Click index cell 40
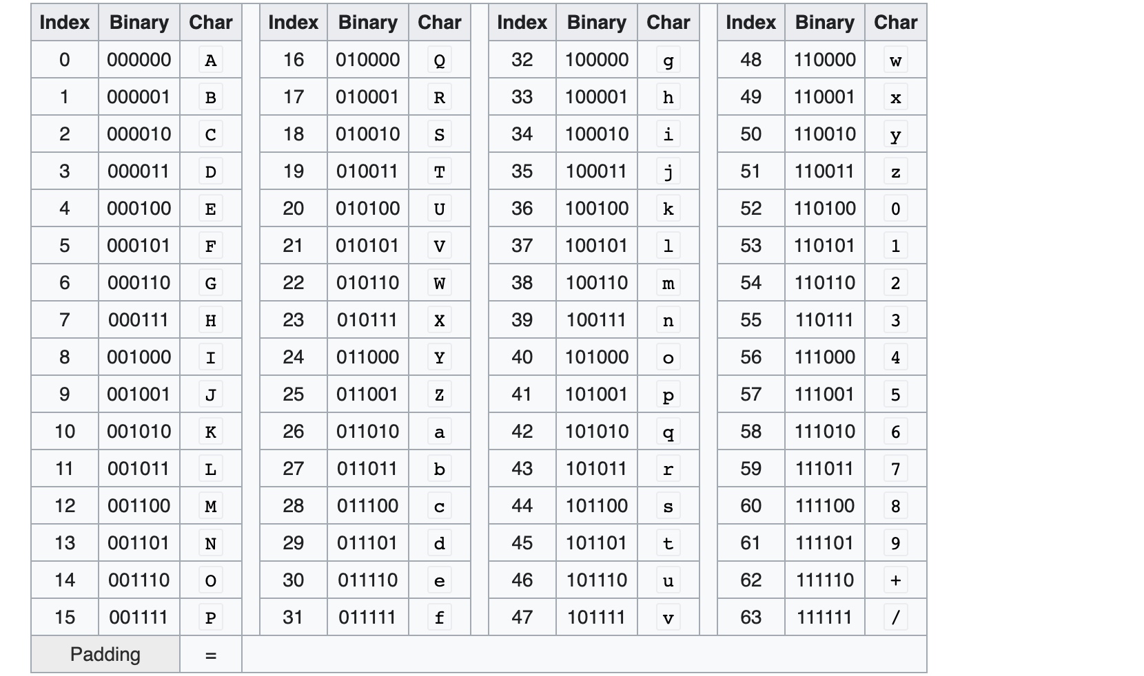This screenshot has width=1144, height=676. [522, 357]
